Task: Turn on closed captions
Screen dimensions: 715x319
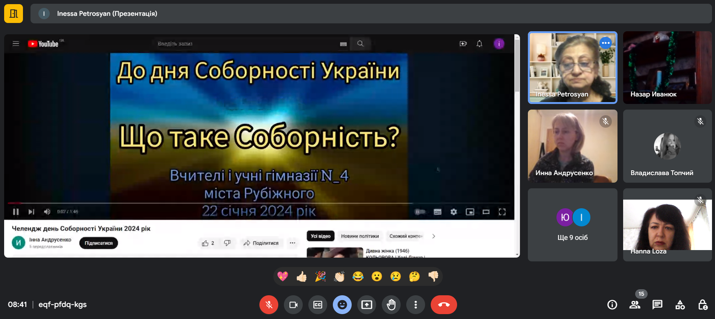Action: click(x=318, y=305)
